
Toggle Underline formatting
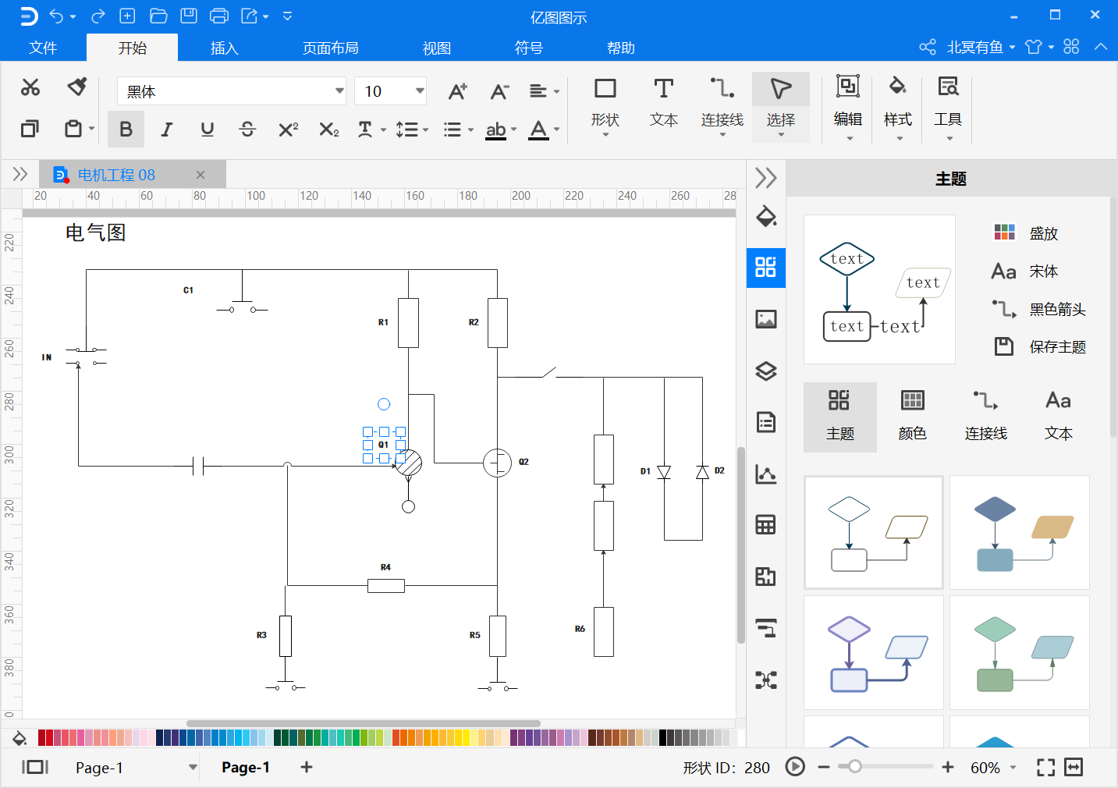pyautogui.click(x=207, y=130)
